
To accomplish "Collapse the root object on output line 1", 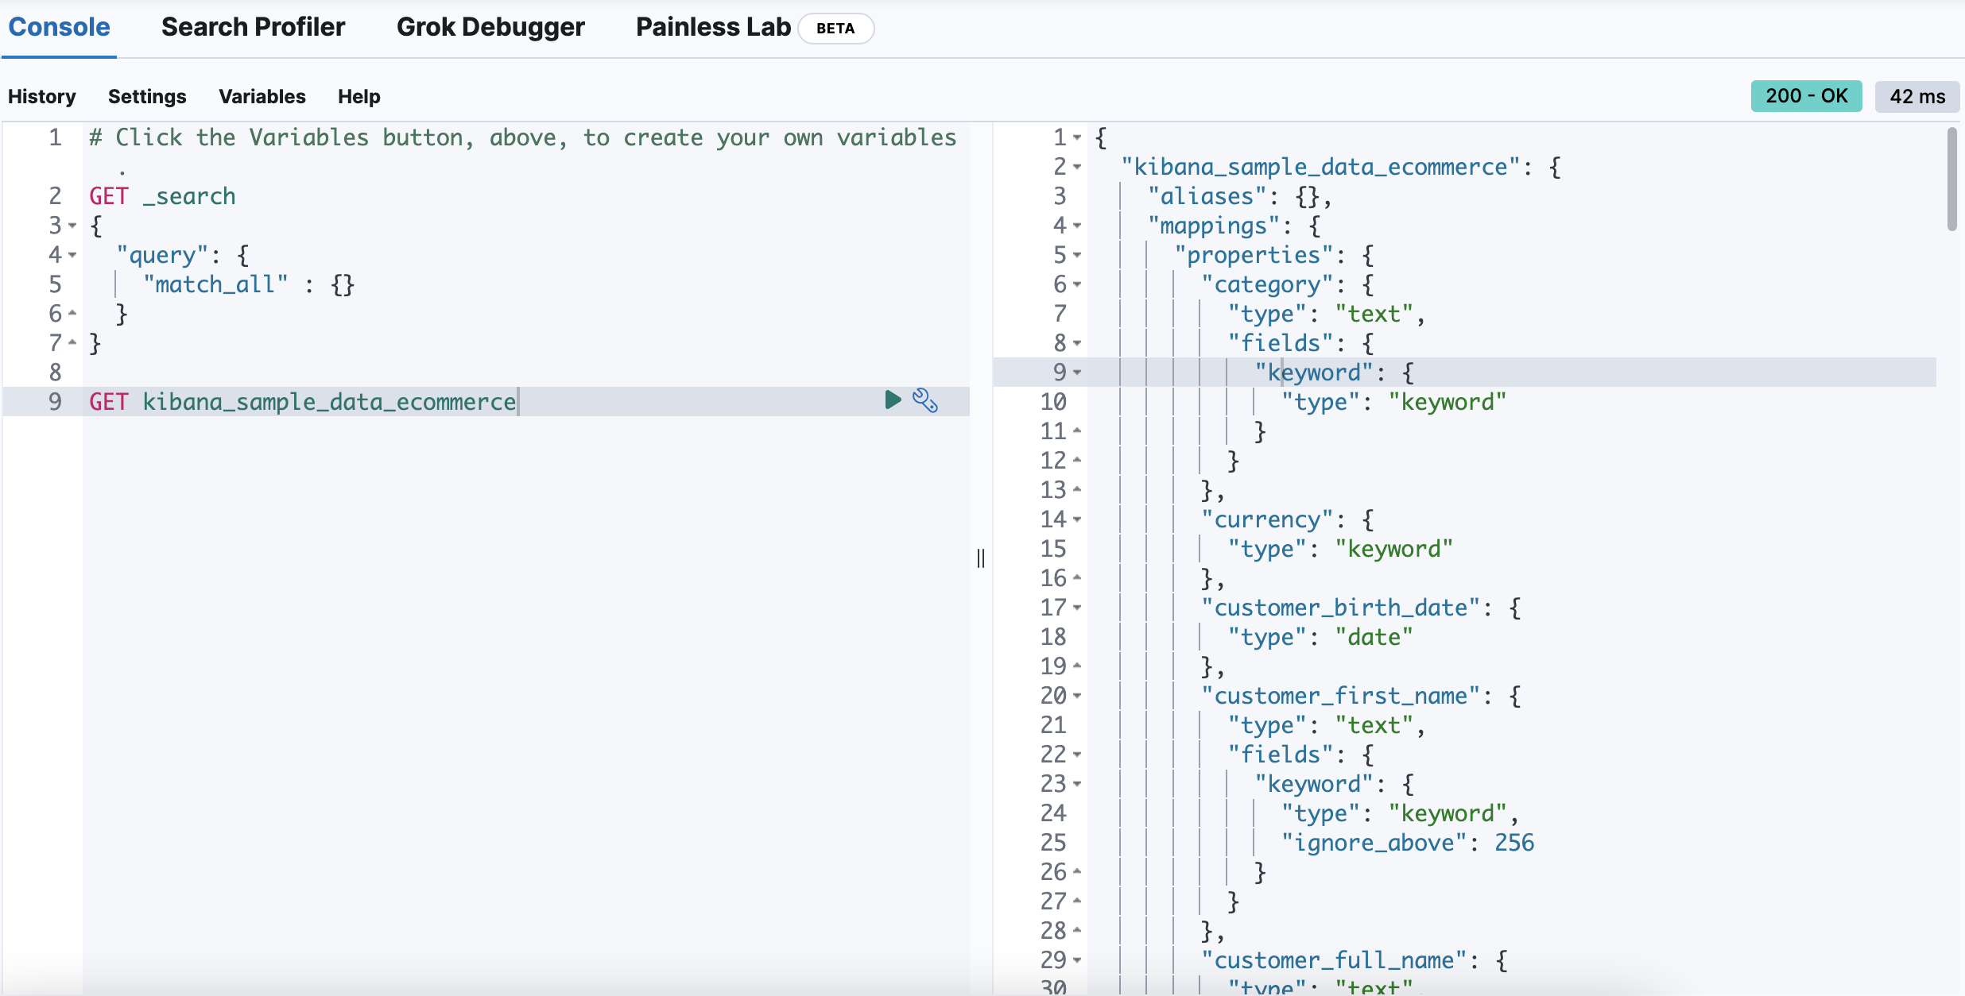I will (x=1077, y=137).
